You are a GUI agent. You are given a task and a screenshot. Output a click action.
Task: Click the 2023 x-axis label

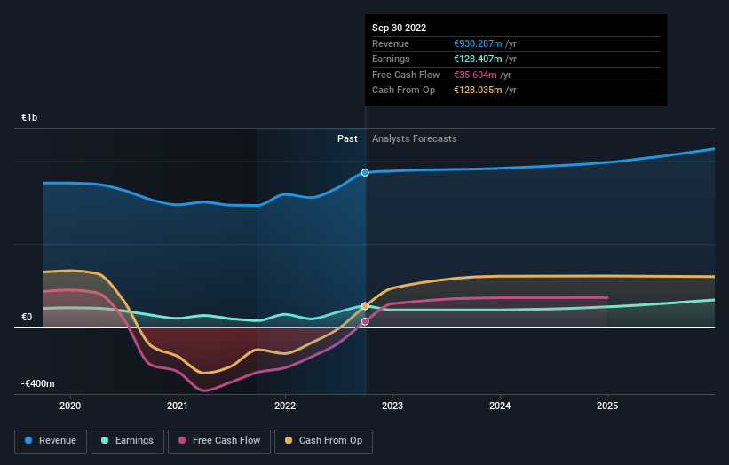pyautogui.click(x=392, y=406)
